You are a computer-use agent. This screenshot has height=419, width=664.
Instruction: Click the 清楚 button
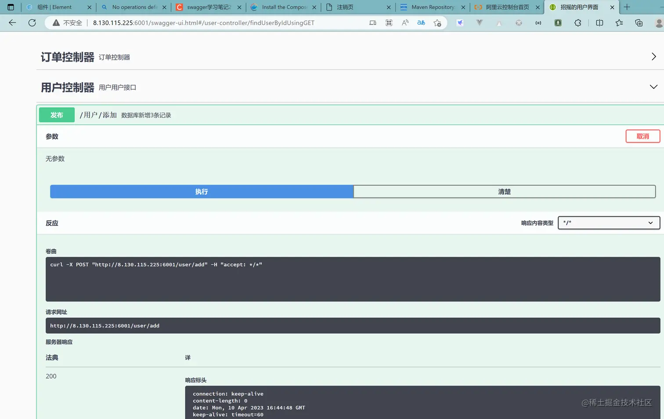pos(505,192)
